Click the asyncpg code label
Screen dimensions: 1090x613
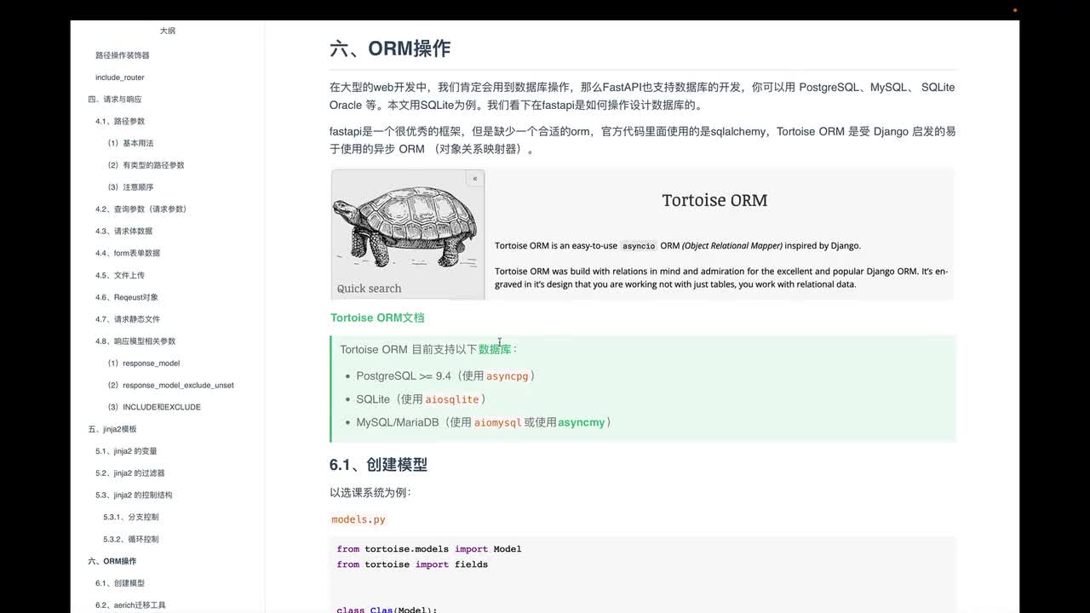coord(508,376)
